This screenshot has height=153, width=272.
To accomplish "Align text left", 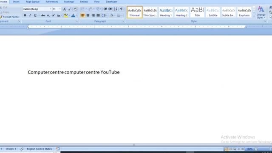I will tap(83, 15).
